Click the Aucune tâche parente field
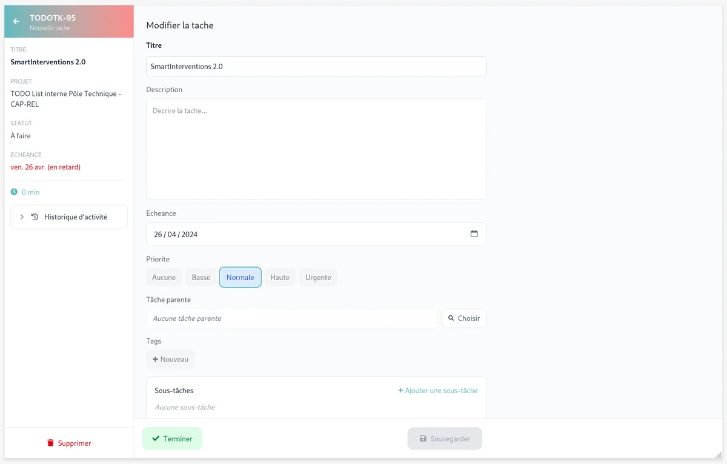727x464 pixels. tap(292, 318)
